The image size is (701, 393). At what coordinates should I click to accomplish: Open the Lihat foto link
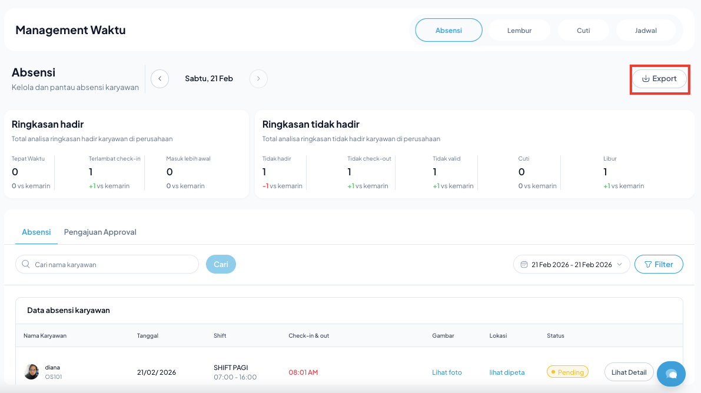point(447,372)
